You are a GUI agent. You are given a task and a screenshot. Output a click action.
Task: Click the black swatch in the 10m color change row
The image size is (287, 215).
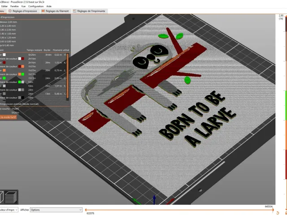tap(23, 98)
